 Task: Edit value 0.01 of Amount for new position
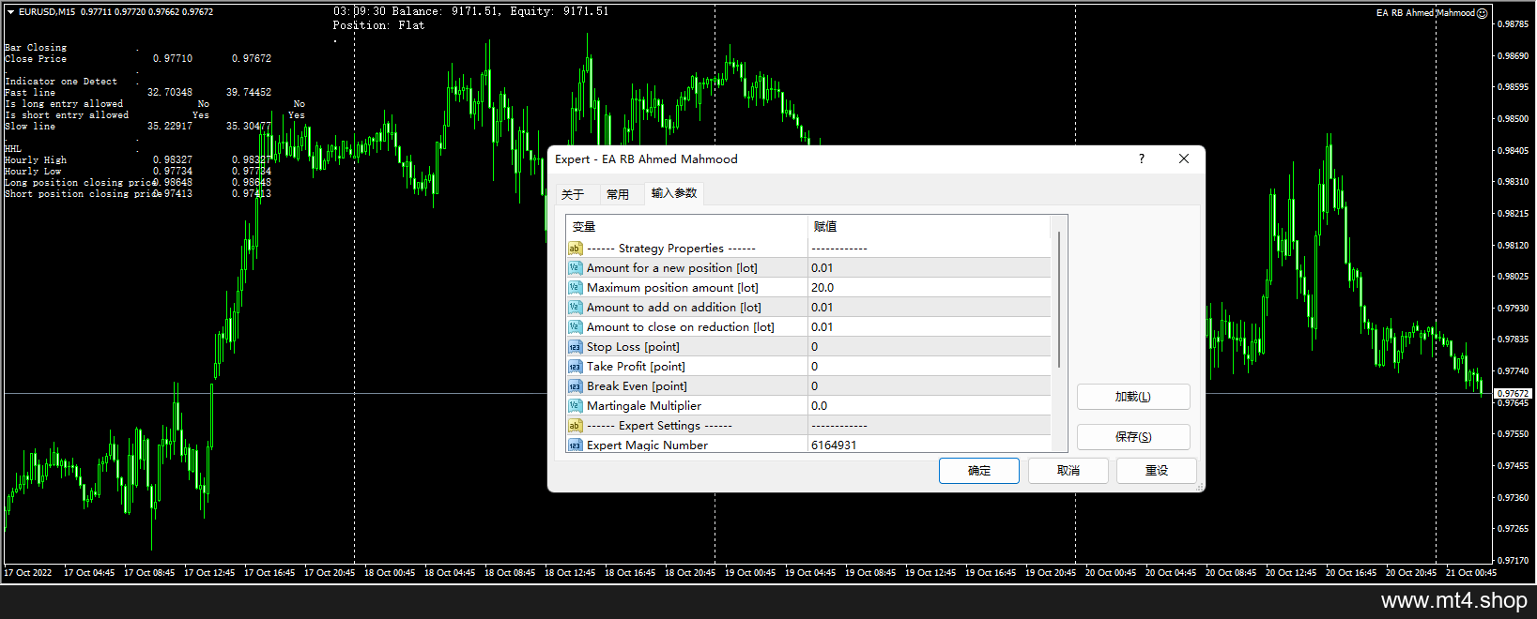tap(929, 268)
